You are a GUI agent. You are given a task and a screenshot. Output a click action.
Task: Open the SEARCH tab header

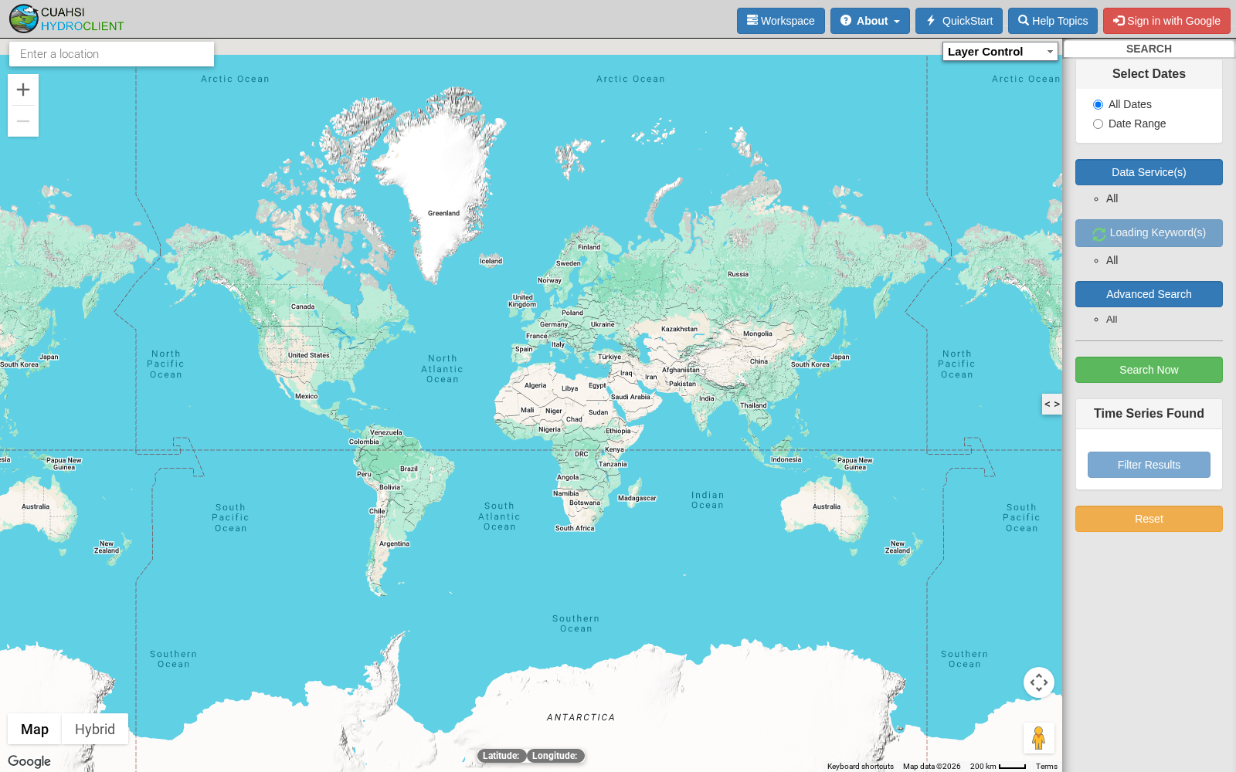1149,49
